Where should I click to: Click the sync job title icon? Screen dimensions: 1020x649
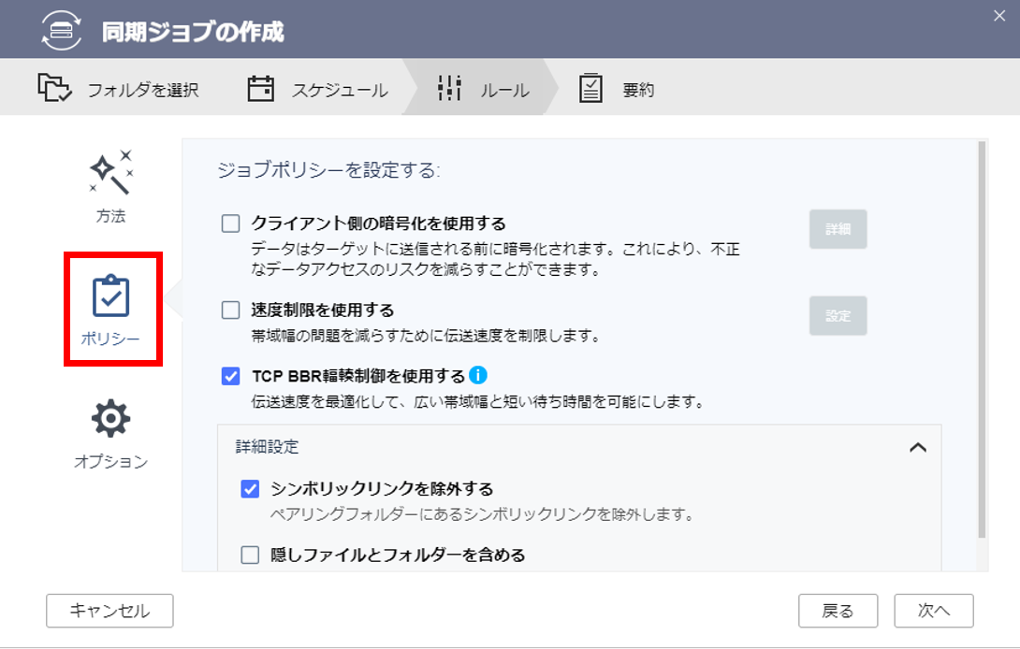pos(61,31)
